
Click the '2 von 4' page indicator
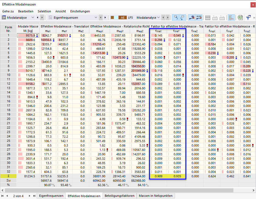18,196
